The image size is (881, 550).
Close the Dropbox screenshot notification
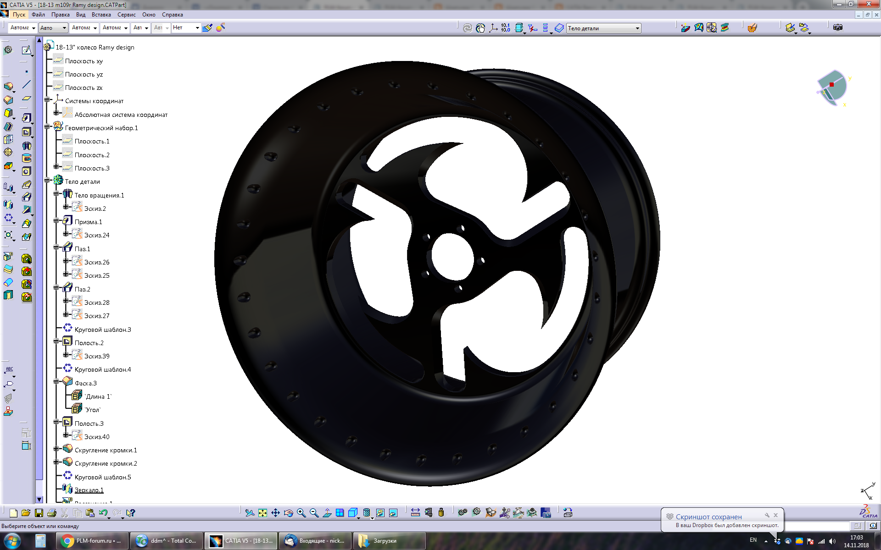[775, 515]
